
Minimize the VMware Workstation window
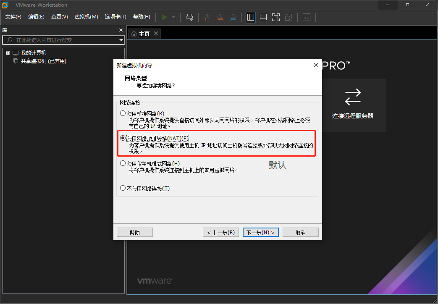(x=388, y=5)
